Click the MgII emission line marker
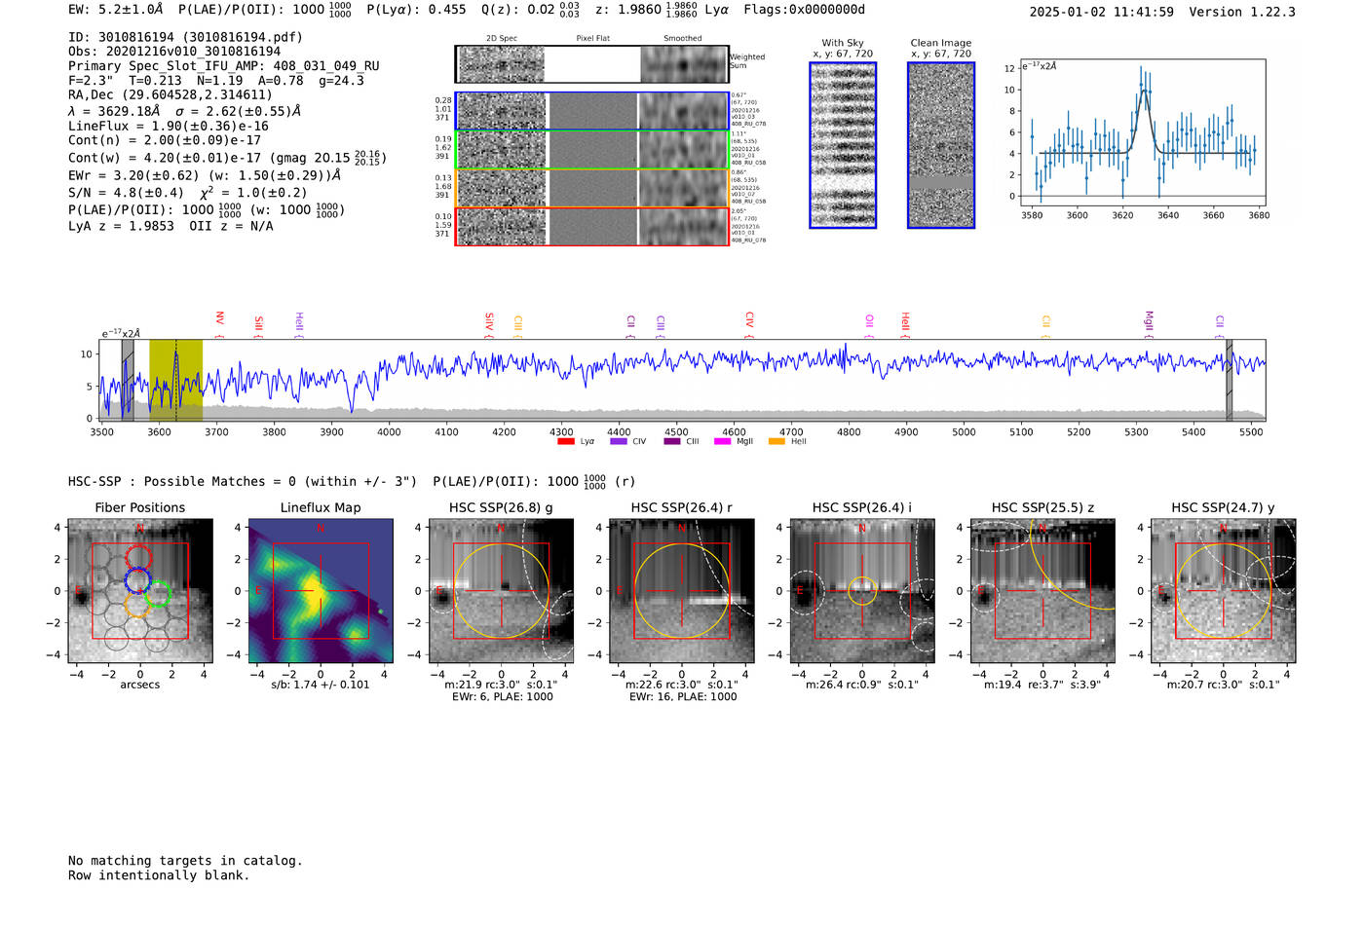Screen dimensions: 1364x928 (x=1149, y=324)
